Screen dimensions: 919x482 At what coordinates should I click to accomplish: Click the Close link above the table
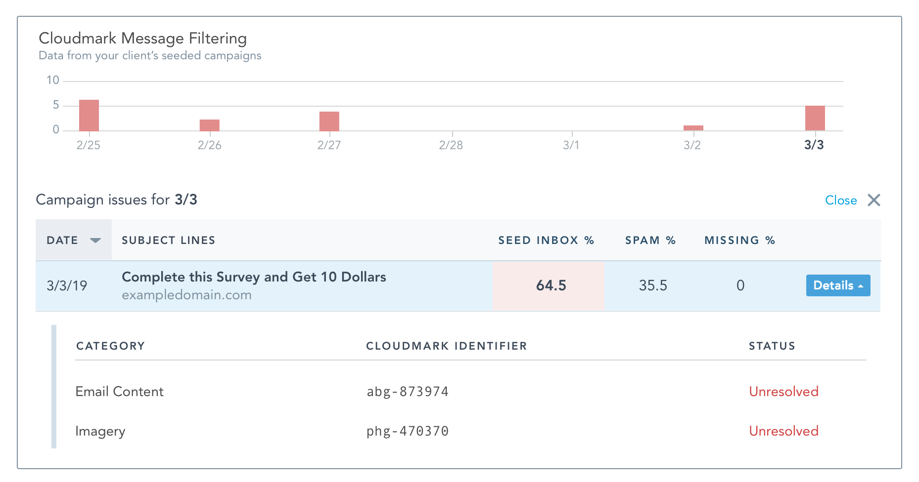tap(841, 201)
